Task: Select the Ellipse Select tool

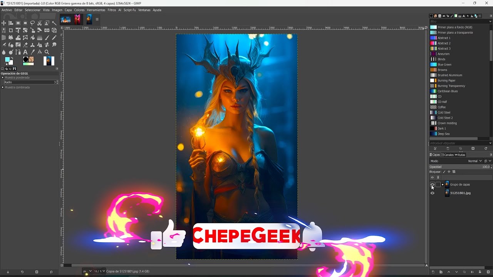Action: click(x=25, y=23)
